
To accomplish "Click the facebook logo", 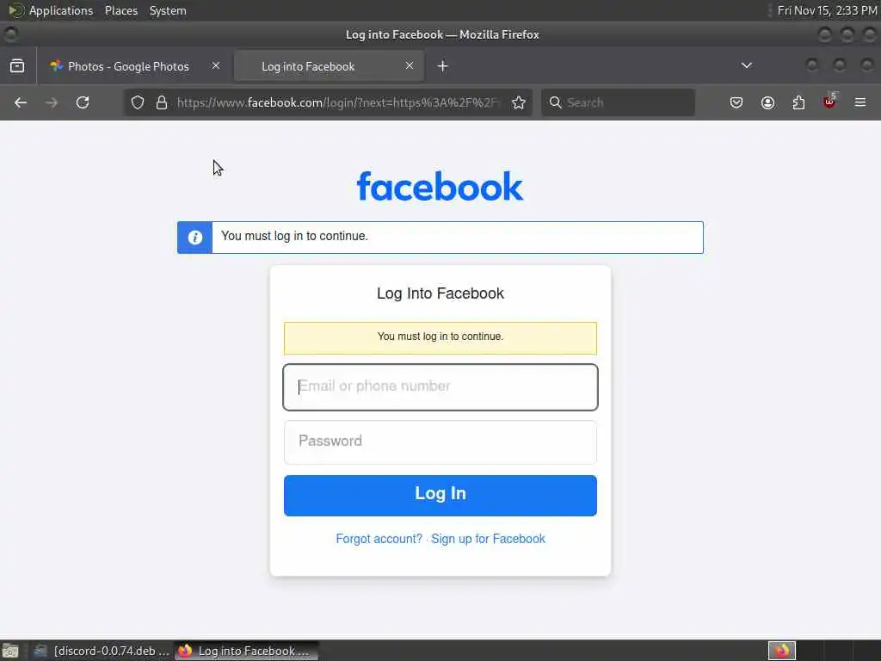I will coord(440,186).
